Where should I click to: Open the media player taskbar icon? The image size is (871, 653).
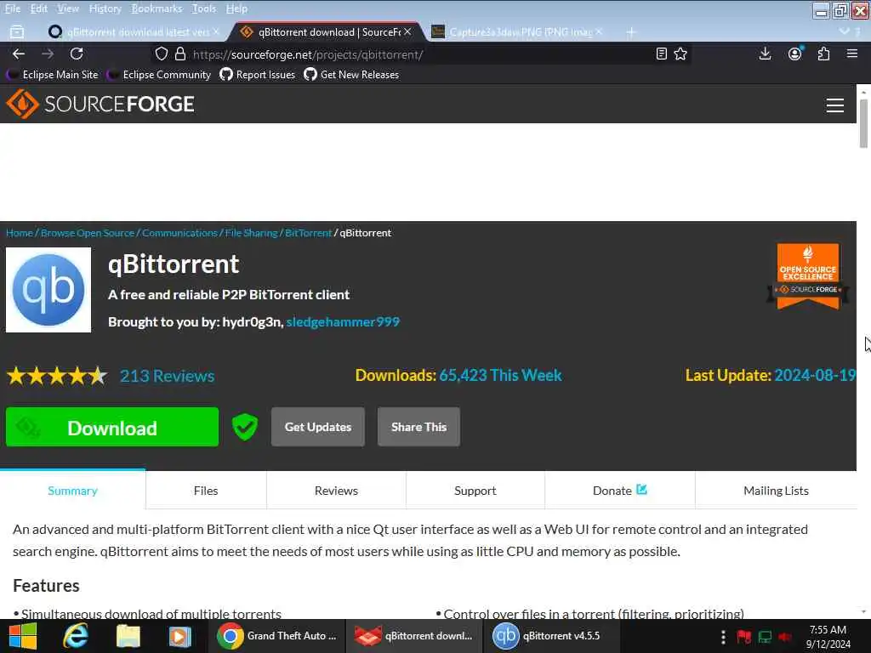coord(180,636)
